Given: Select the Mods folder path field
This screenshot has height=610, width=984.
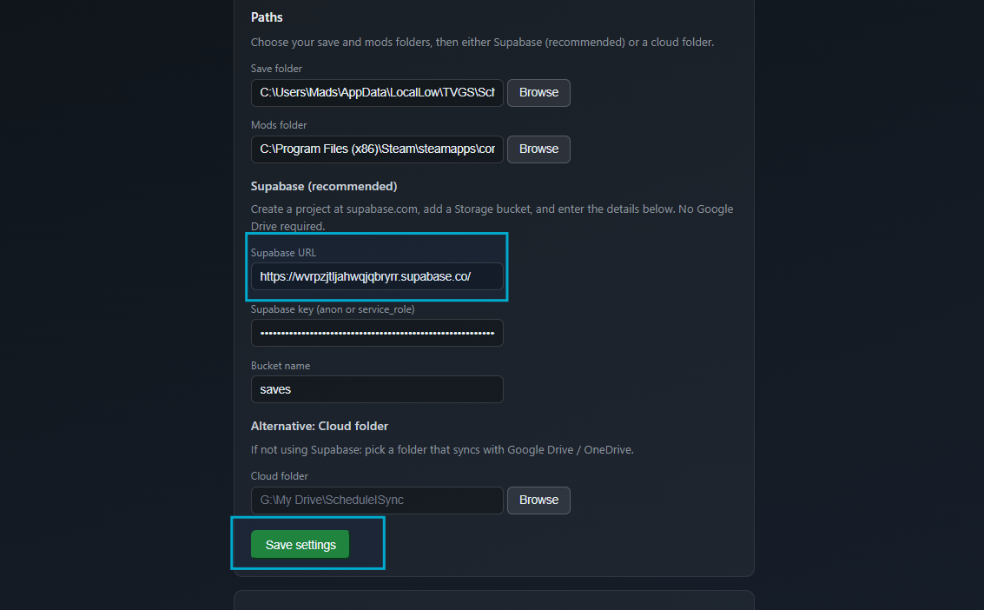Looking at the screenshot, I should click(x=376, y=149).
